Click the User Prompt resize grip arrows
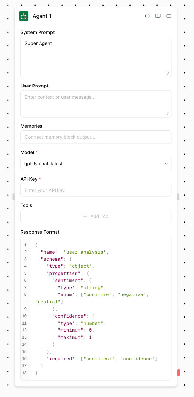This screenshot has width=194, height=397. click(168, 113)
